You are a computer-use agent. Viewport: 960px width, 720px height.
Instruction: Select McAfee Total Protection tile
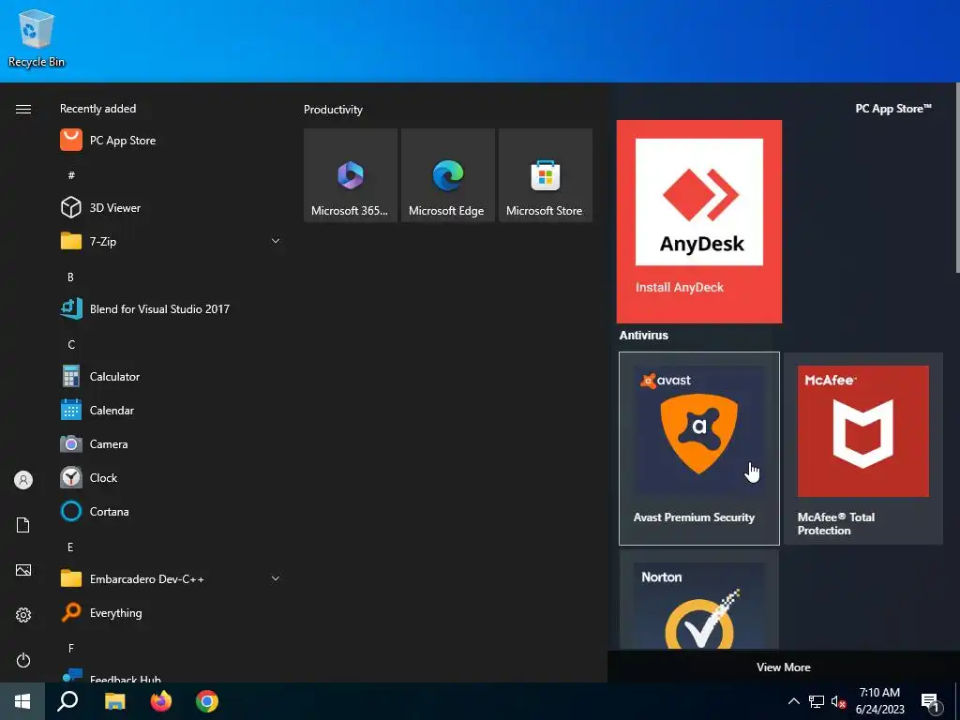[x=863, y=448]
